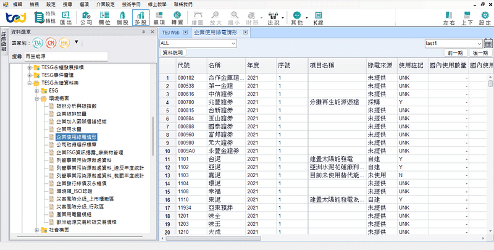Image resolution: width=494 pixels, height=250 pixels.
Task: Select the 企業碳排放量 tree item
Action: (71, 114)
